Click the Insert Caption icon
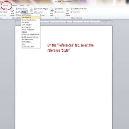 31,10
